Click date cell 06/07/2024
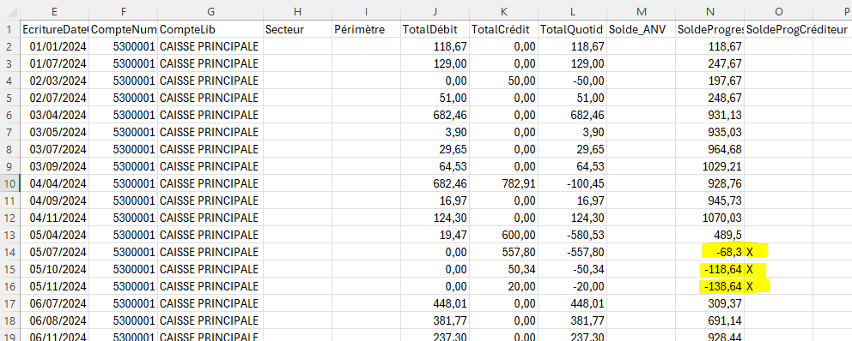The width and height of the screenshot is (852, 341). pyautogui.click(x=54, y=303)
